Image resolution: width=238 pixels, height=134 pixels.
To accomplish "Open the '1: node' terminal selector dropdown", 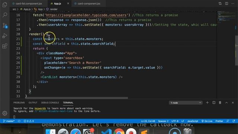I will click(186, 103).
